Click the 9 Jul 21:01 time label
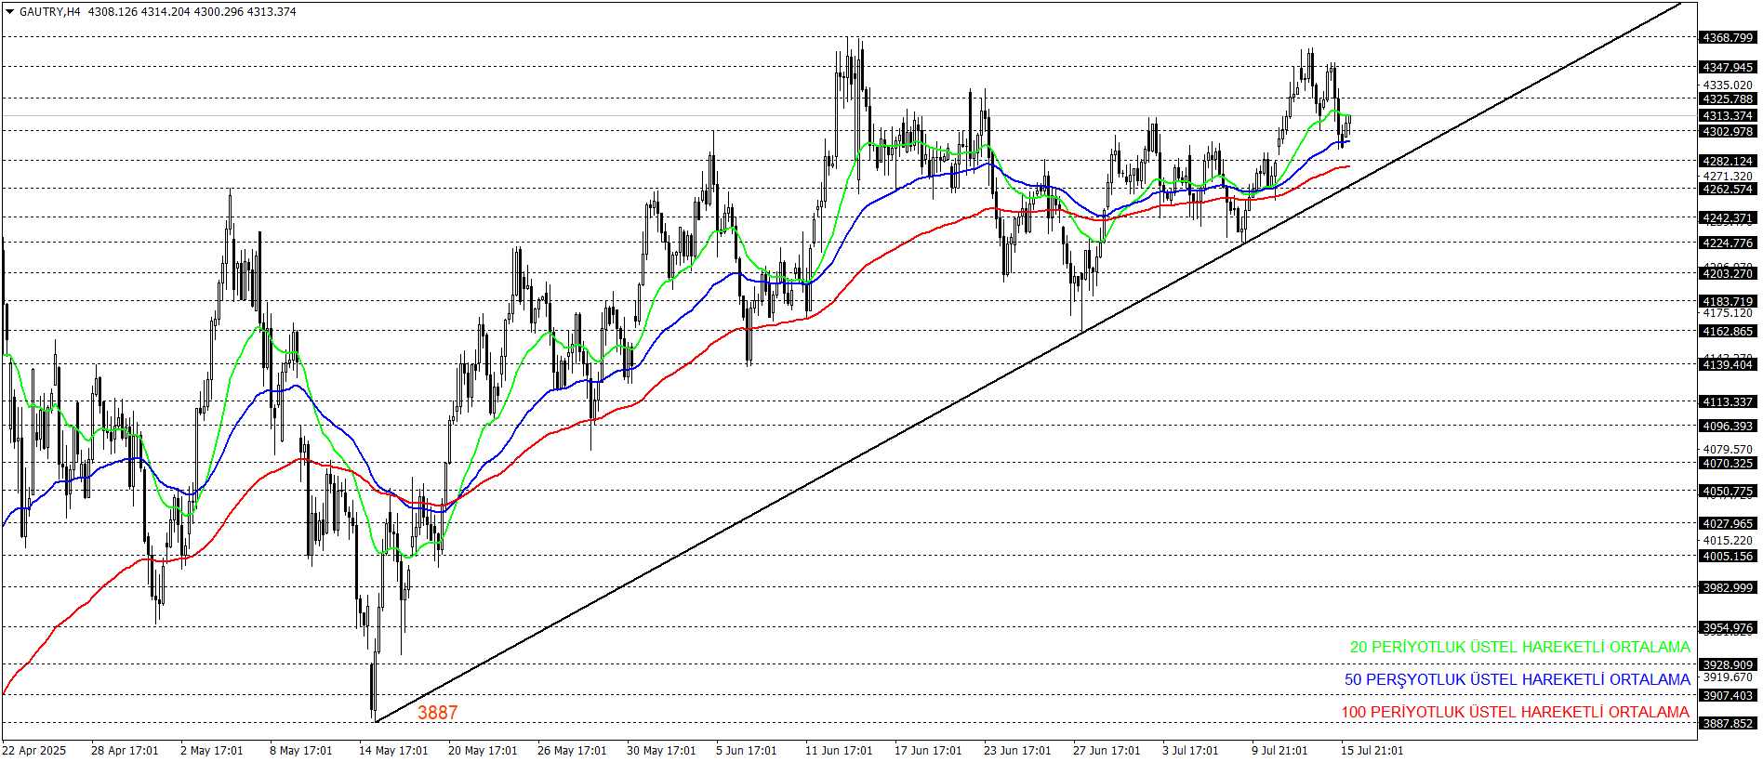 1279,751
